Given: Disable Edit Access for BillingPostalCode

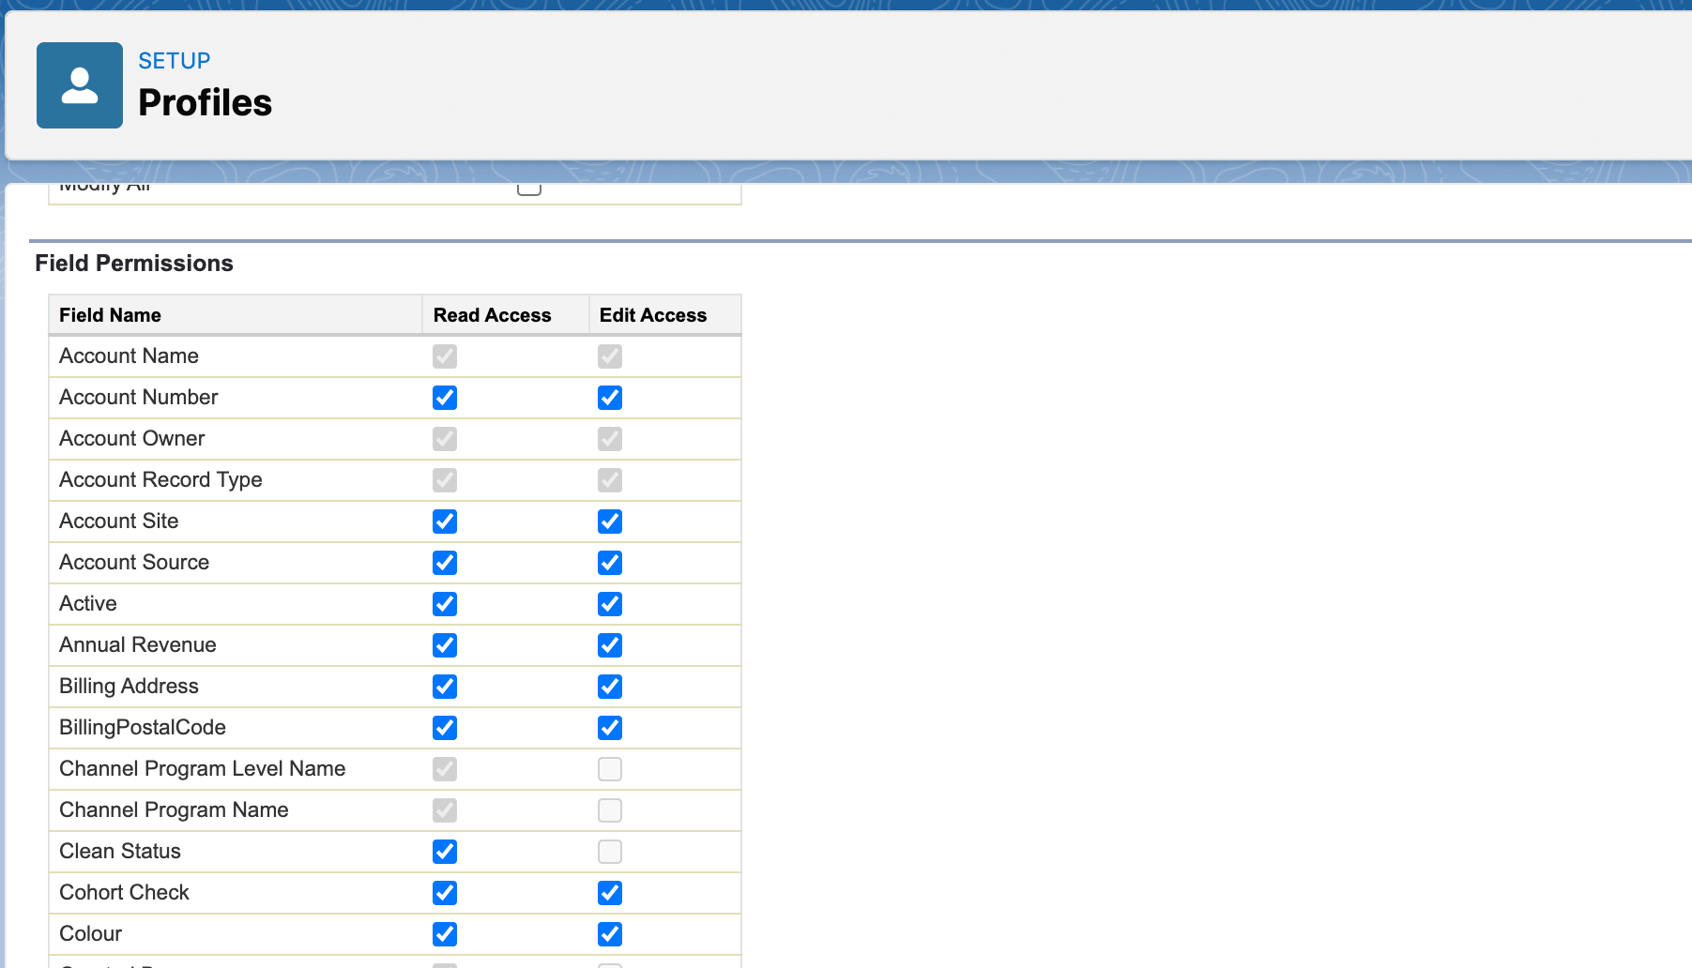Looking at the screenshot, I should point(609,728).
